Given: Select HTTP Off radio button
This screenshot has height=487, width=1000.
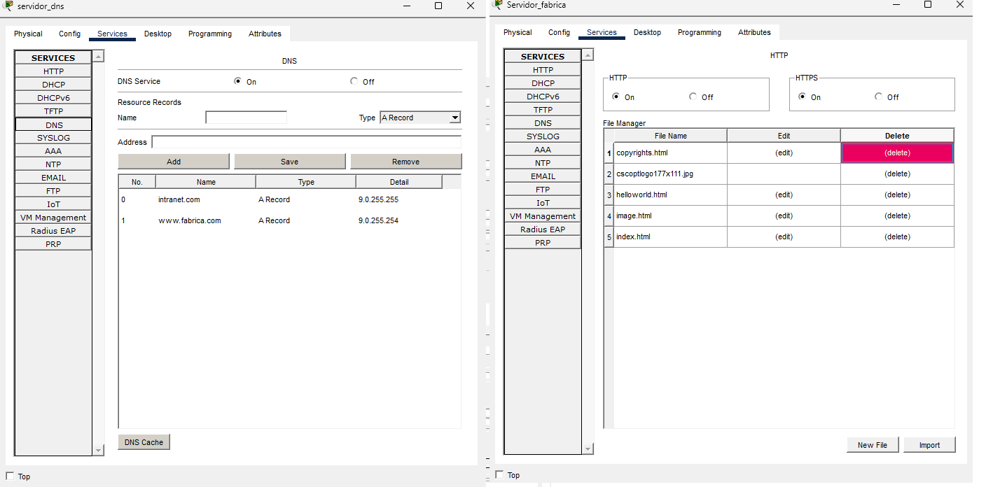Looking at the screenshot, I should click(x=693, y=97).
